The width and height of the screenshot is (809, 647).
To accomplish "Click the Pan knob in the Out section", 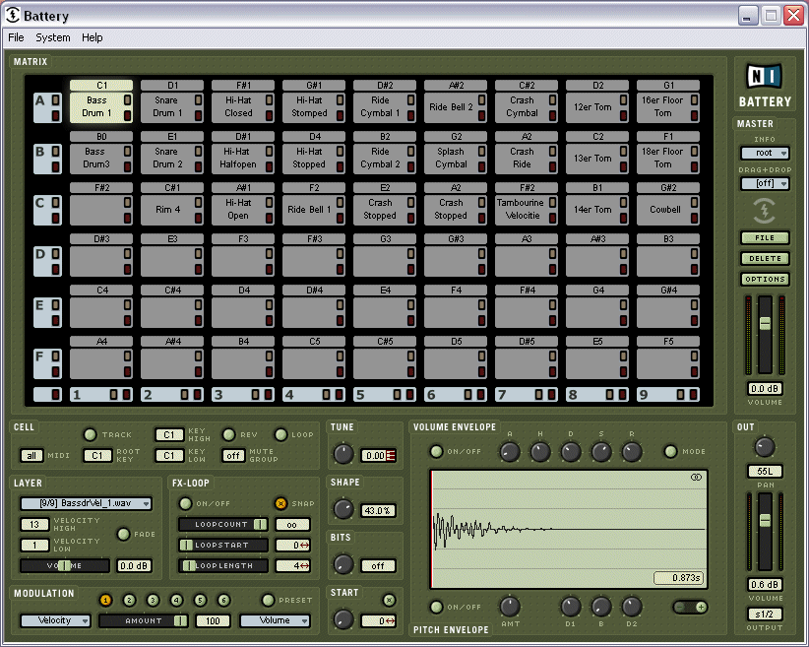I will [x=765, y=447].
